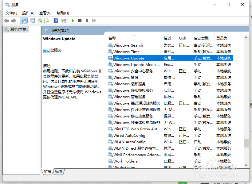Select WMI Performance Adapter service row
The height and width of the screenshot is (184, 252).
pos(170,155)
